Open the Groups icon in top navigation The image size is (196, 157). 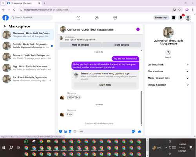pyautogui.click(x=115, y=18)
